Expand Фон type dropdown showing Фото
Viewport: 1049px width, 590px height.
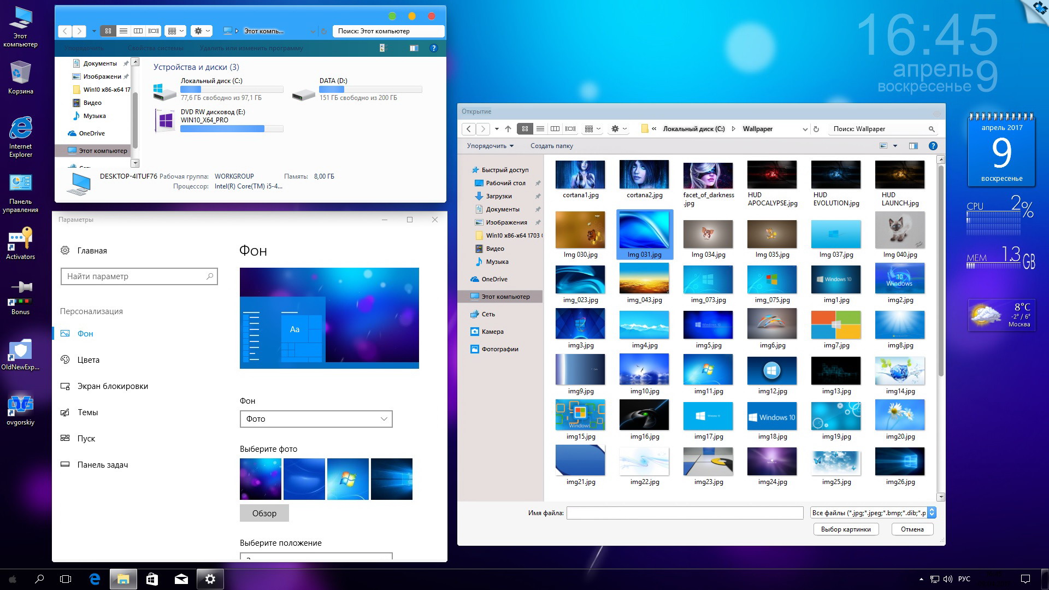(x=316, y=419)
